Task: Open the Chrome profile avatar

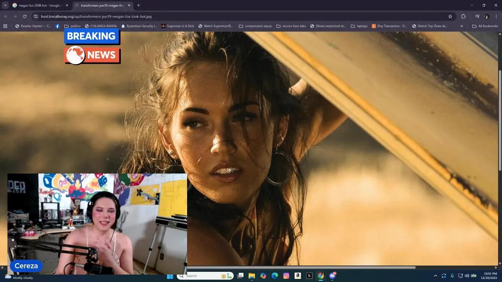Action: coord(487,16)
